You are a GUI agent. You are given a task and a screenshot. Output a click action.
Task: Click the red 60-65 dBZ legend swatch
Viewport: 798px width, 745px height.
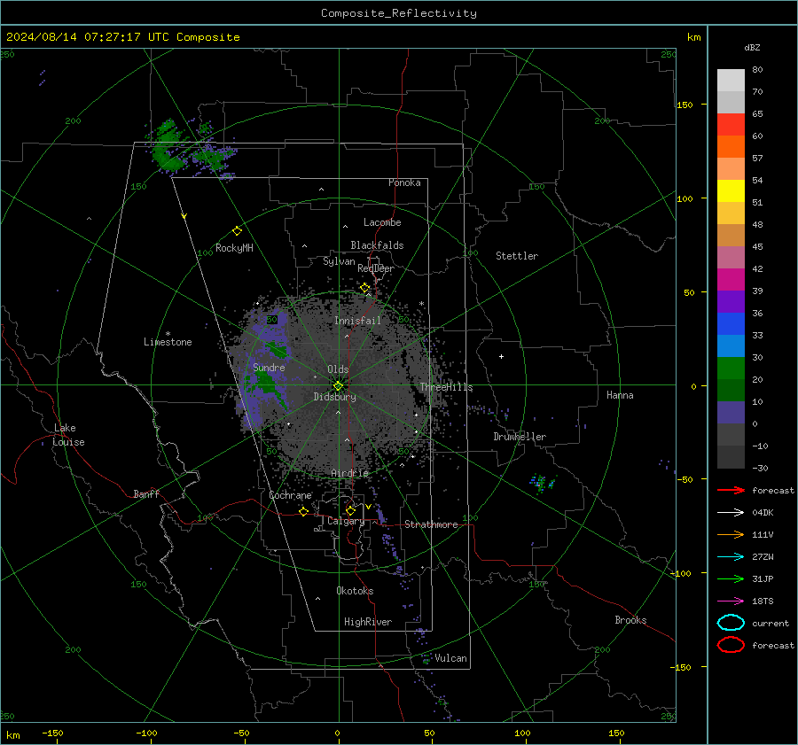(731, 125)
